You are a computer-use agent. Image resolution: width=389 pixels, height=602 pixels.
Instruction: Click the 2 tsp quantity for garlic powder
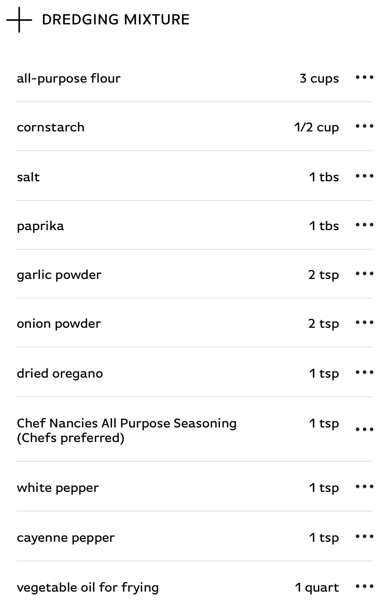pos(324,275)
